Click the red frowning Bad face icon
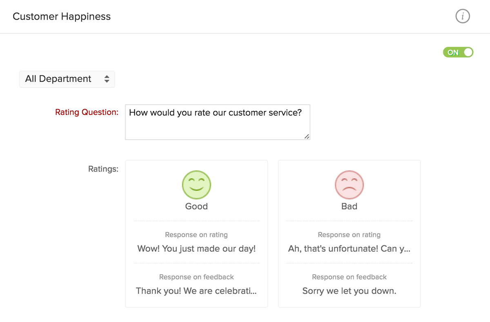 click(x=349, y=185)
